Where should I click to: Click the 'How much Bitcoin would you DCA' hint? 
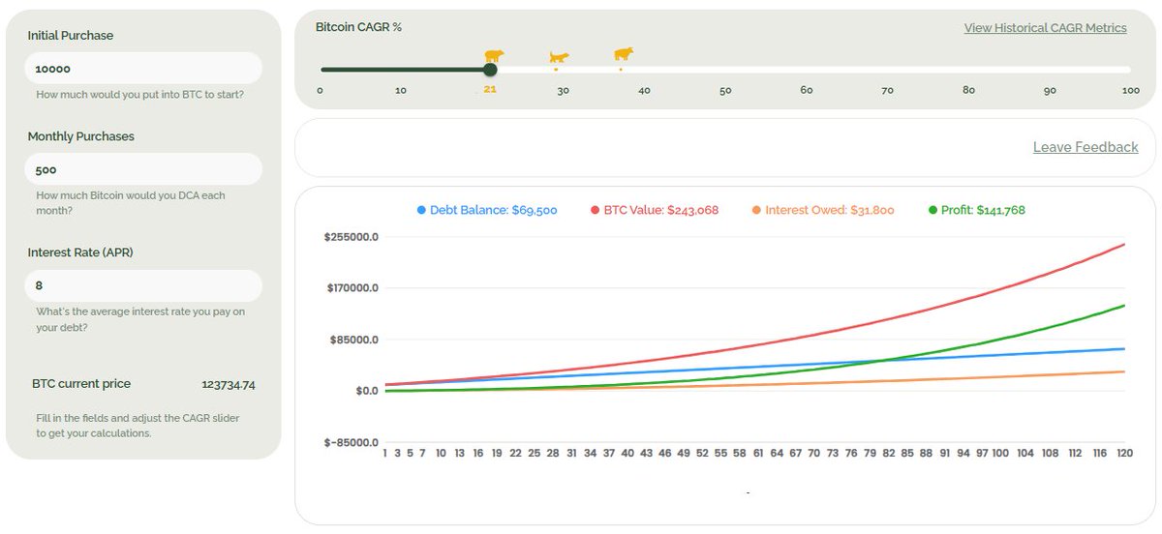130,202
